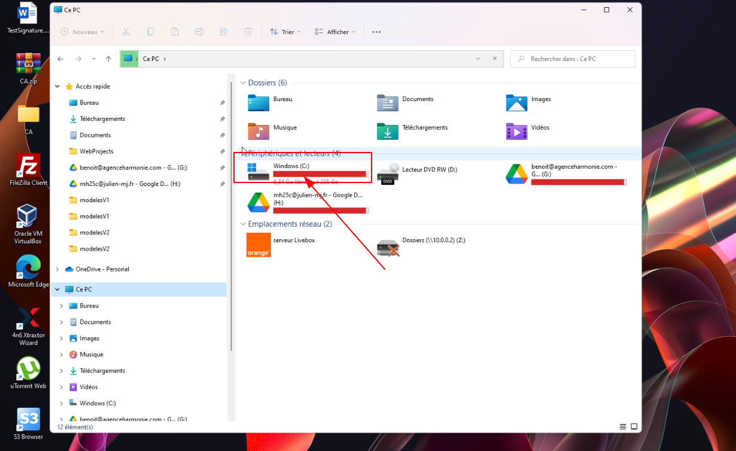Viewport: 736px width, 451px height.
Task: Click the Rechercher dans : Ce PC search box
Action: (573, 59)
